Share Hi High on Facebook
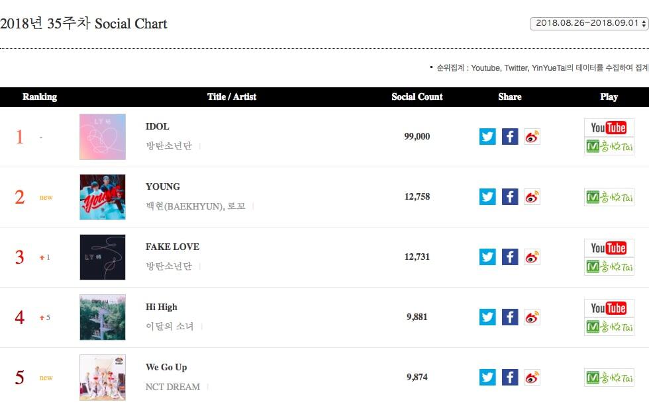The image size is (649, 406). click(x=510, y=317)
